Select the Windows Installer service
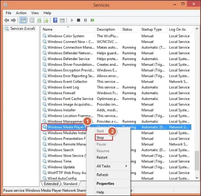This screenshot has width=201, height=196. coord(117,110)
